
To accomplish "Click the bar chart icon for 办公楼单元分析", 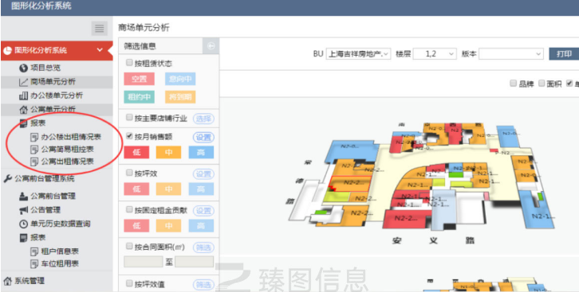I will click(23, 95).
